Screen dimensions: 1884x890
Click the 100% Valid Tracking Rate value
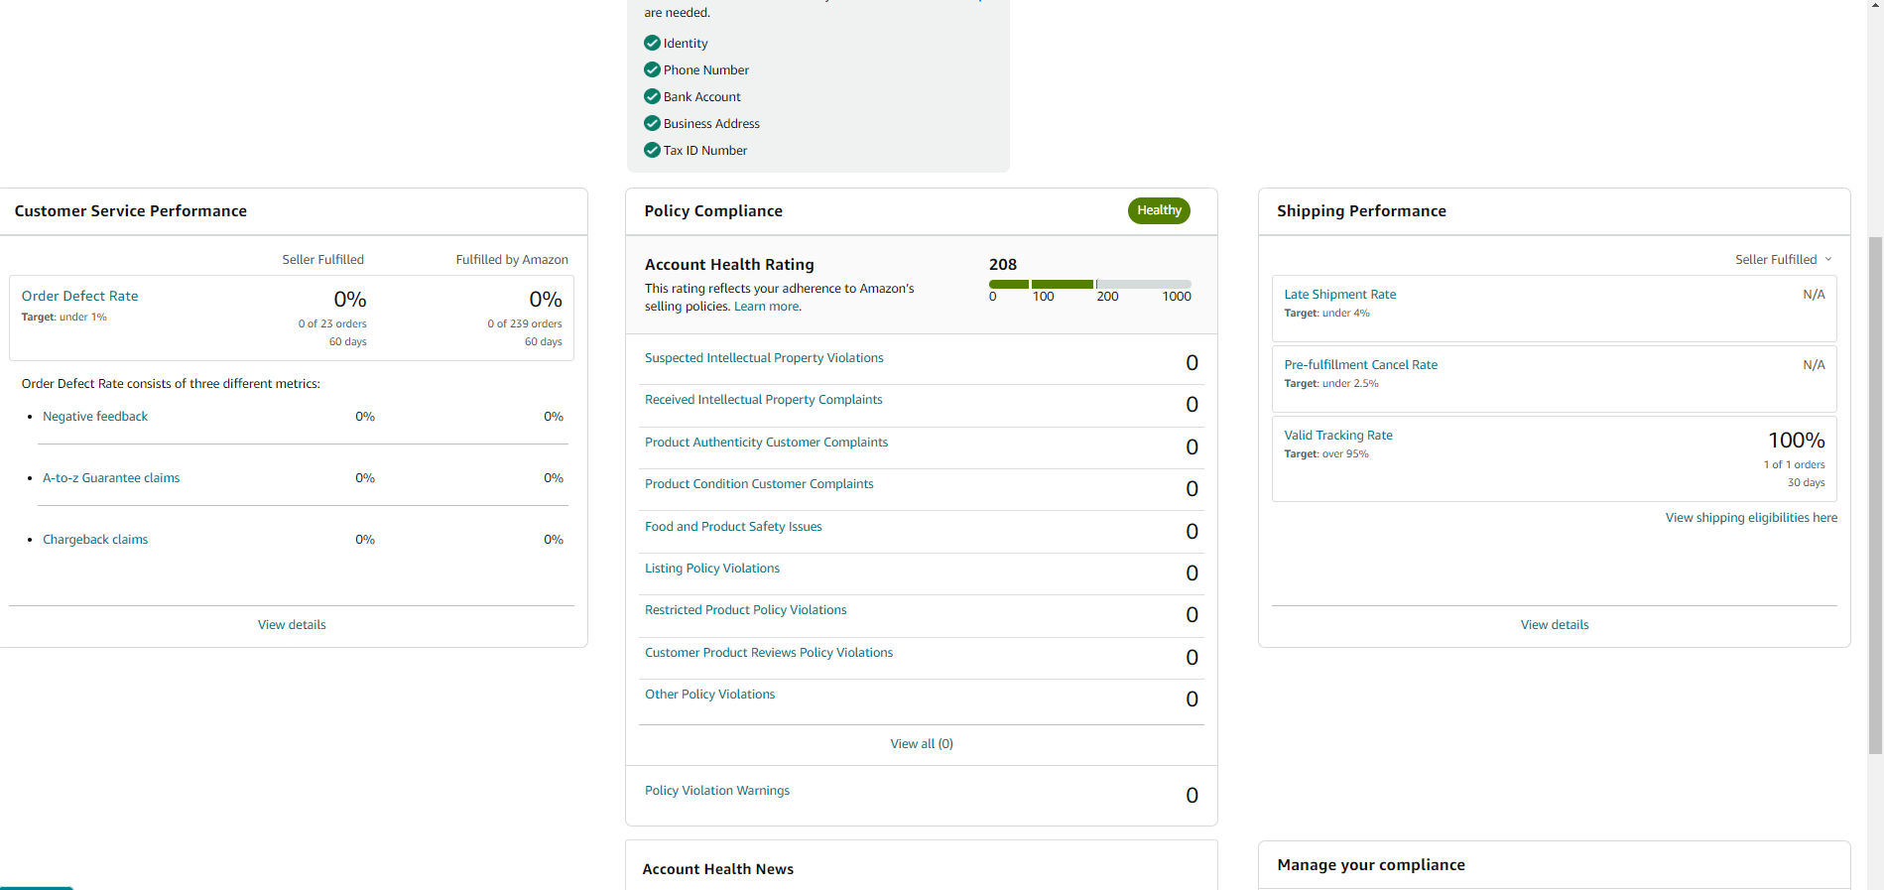(1797, 441)
